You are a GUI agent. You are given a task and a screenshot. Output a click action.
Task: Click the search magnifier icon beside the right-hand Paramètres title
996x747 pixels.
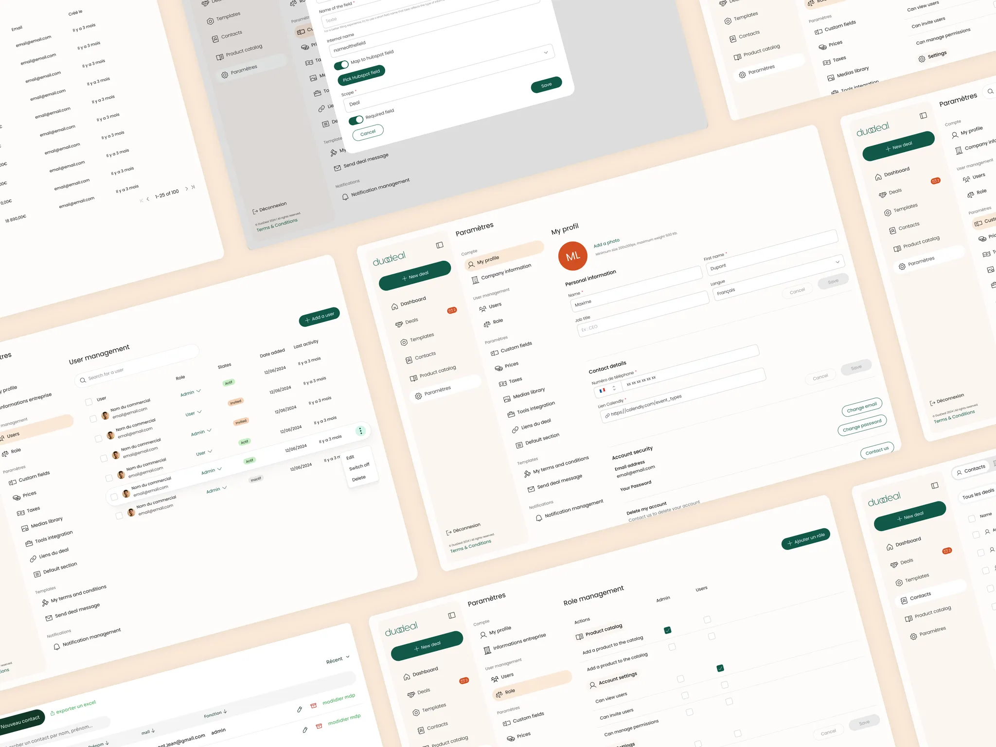click(990, 91)
